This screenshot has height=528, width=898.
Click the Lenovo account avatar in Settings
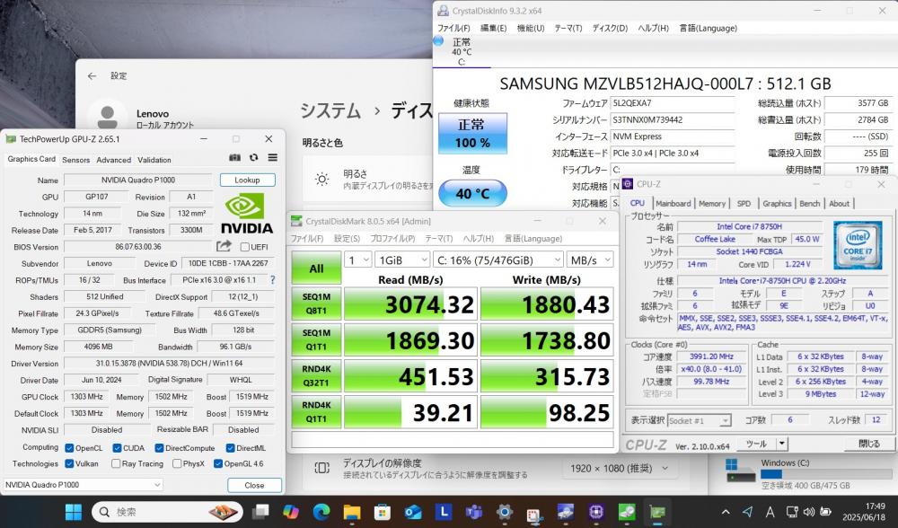107,118
